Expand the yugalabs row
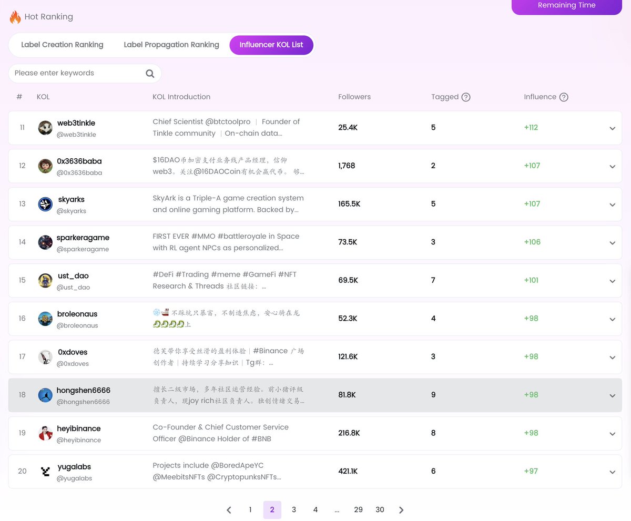The height and width of the screenshot is (521, 631). pos(612,472)
